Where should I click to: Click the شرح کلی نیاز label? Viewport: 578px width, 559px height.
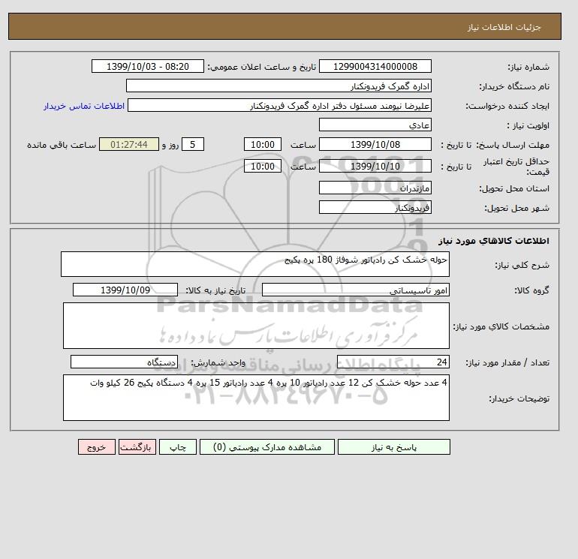pyautogui.click(x=522, y=265)
